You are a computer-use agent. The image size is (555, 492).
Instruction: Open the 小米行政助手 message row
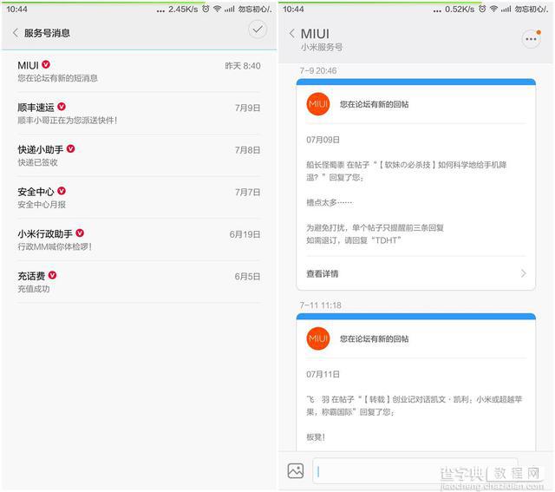point(139,239)
